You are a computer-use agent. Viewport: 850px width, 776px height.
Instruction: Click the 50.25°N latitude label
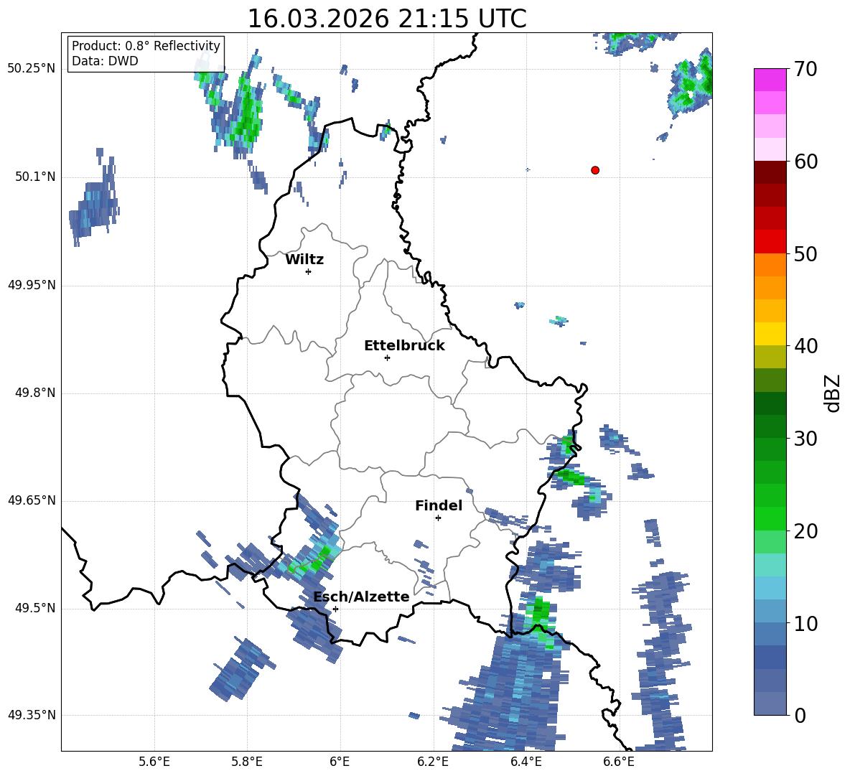click(x=32, y=69)
